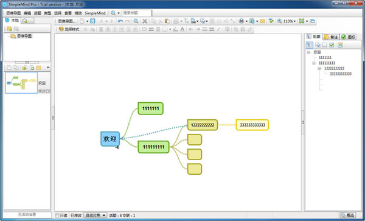Image resolution: width=365 pixels, height=221 pixels.
Task: Open the 自动对焦 dropdown in status bar
Action: click(96, 216)
